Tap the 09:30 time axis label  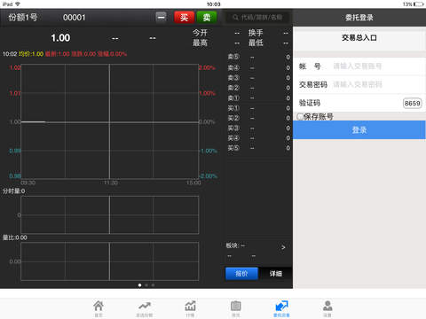[x=28, y=183]
